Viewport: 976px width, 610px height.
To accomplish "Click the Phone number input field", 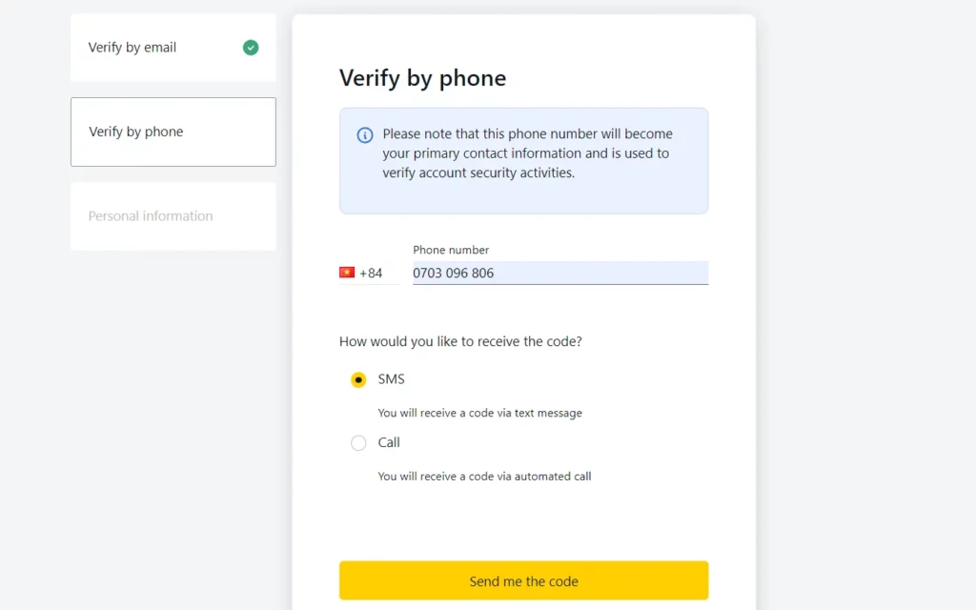I will click(559, 273).
